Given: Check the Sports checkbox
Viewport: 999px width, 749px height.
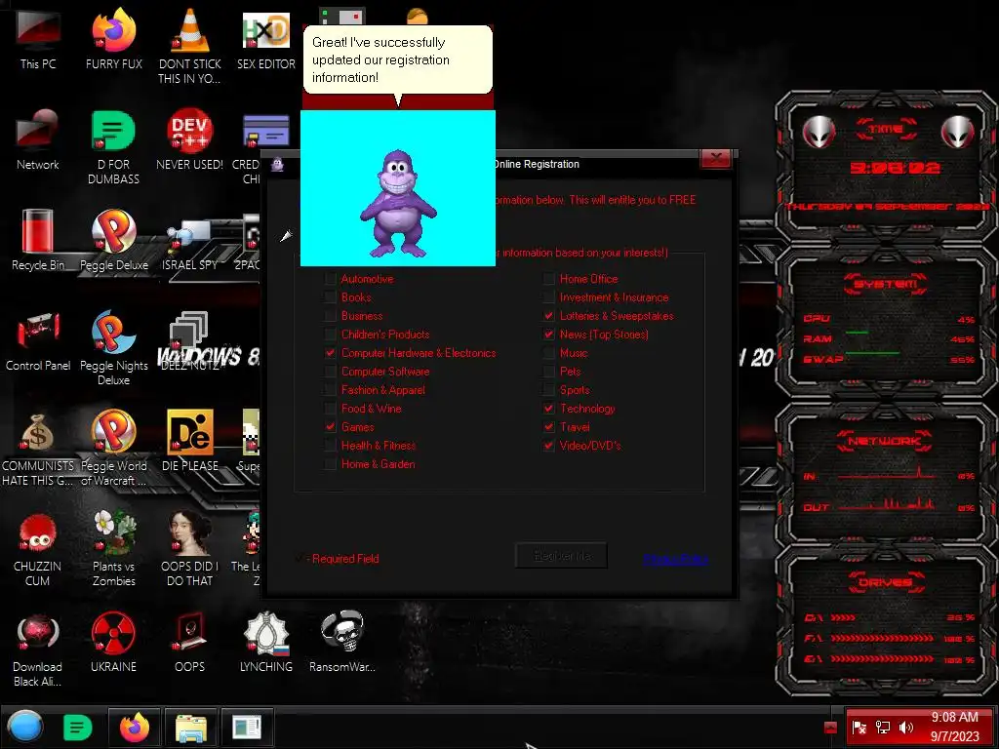Looking at the screenshot, I should [548, 390].
